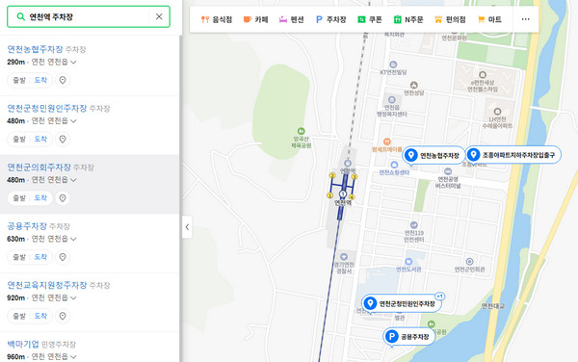This screenshot has width=578, height=362.
Task: Open the 연천군의회주차장 result title
Action: 39,168
